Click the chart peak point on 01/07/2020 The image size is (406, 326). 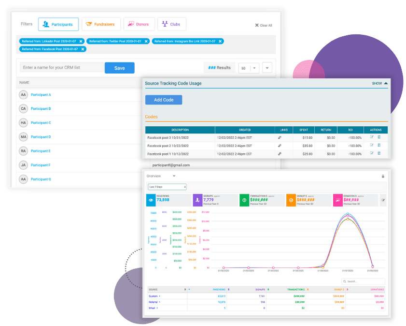coord(348,214)
